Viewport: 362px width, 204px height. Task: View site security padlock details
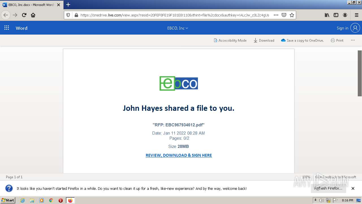pyautogui.click(x=76, y=15)
